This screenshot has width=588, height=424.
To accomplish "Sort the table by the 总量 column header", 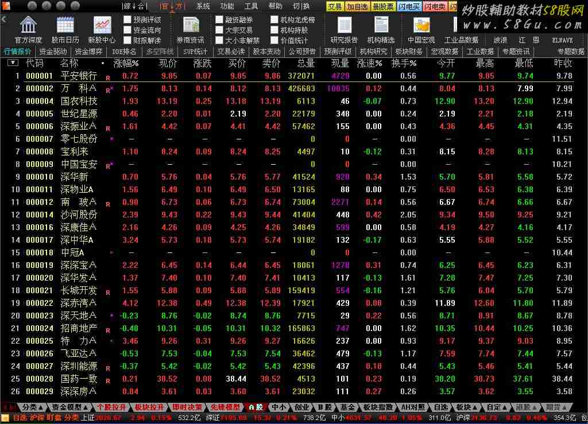I will pos(305,63).
